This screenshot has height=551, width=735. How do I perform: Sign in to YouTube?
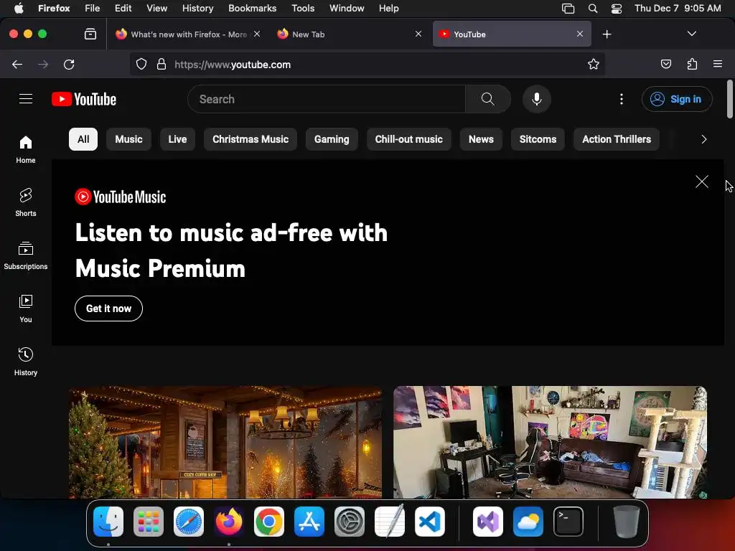677,99
